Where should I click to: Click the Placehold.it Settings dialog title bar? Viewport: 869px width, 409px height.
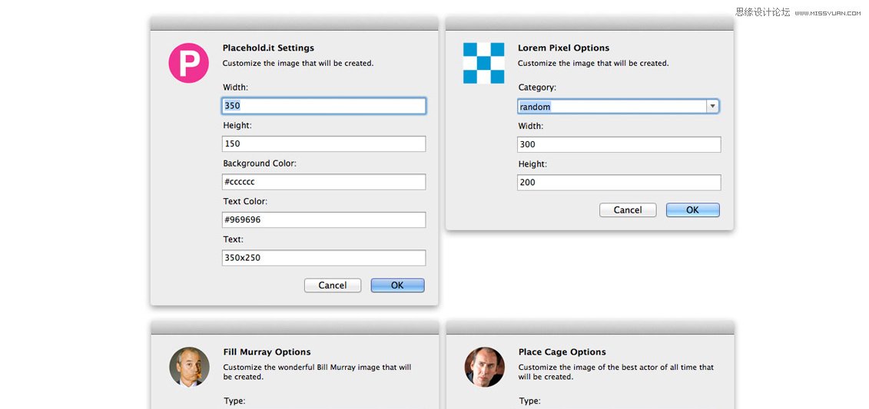(x=294, y=24)
